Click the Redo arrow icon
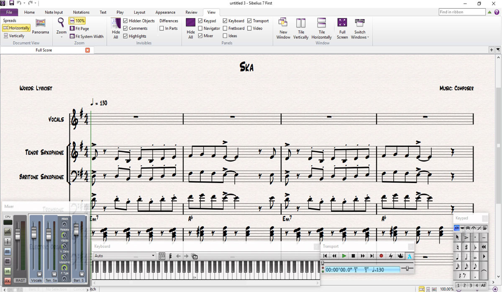Viewport: 502px width, 292px height. point(30,3)
